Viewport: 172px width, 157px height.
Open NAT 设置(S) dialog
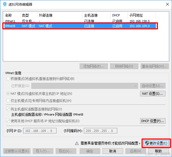pyautogui.click(x=153, y=94)
